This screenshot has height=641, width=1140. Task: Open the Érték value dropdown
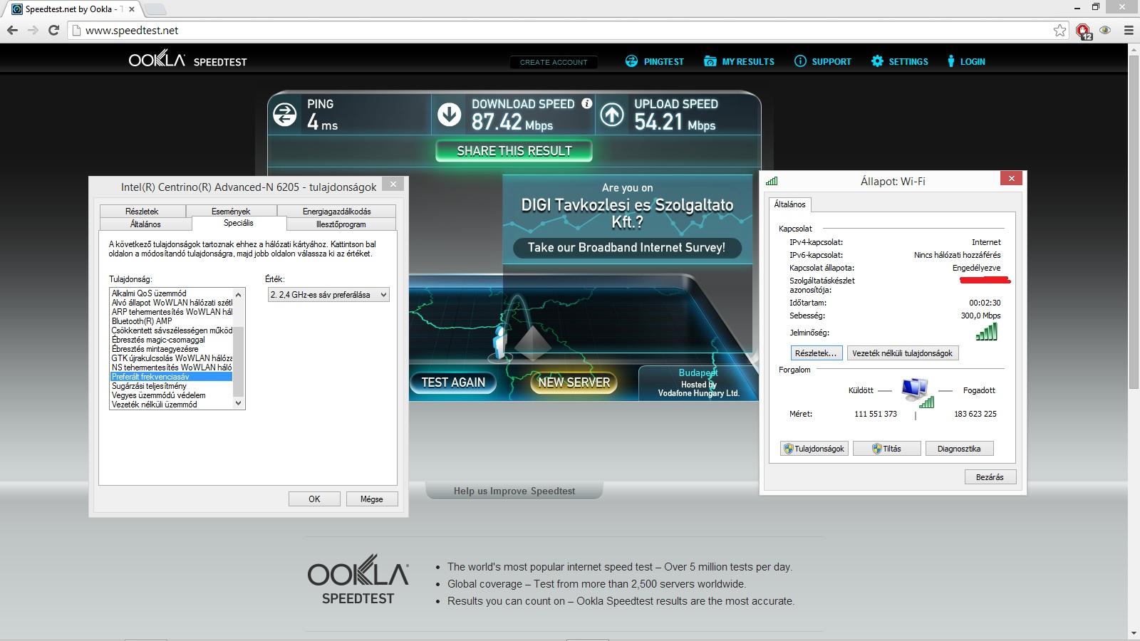click(328, 295)
